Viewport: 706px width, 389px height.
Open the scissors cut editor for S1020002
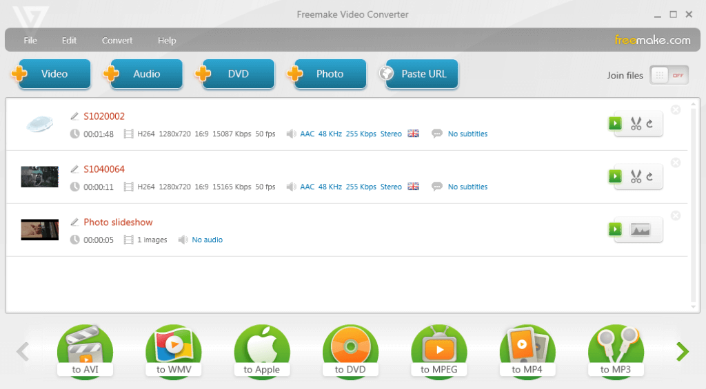(636, 124)
